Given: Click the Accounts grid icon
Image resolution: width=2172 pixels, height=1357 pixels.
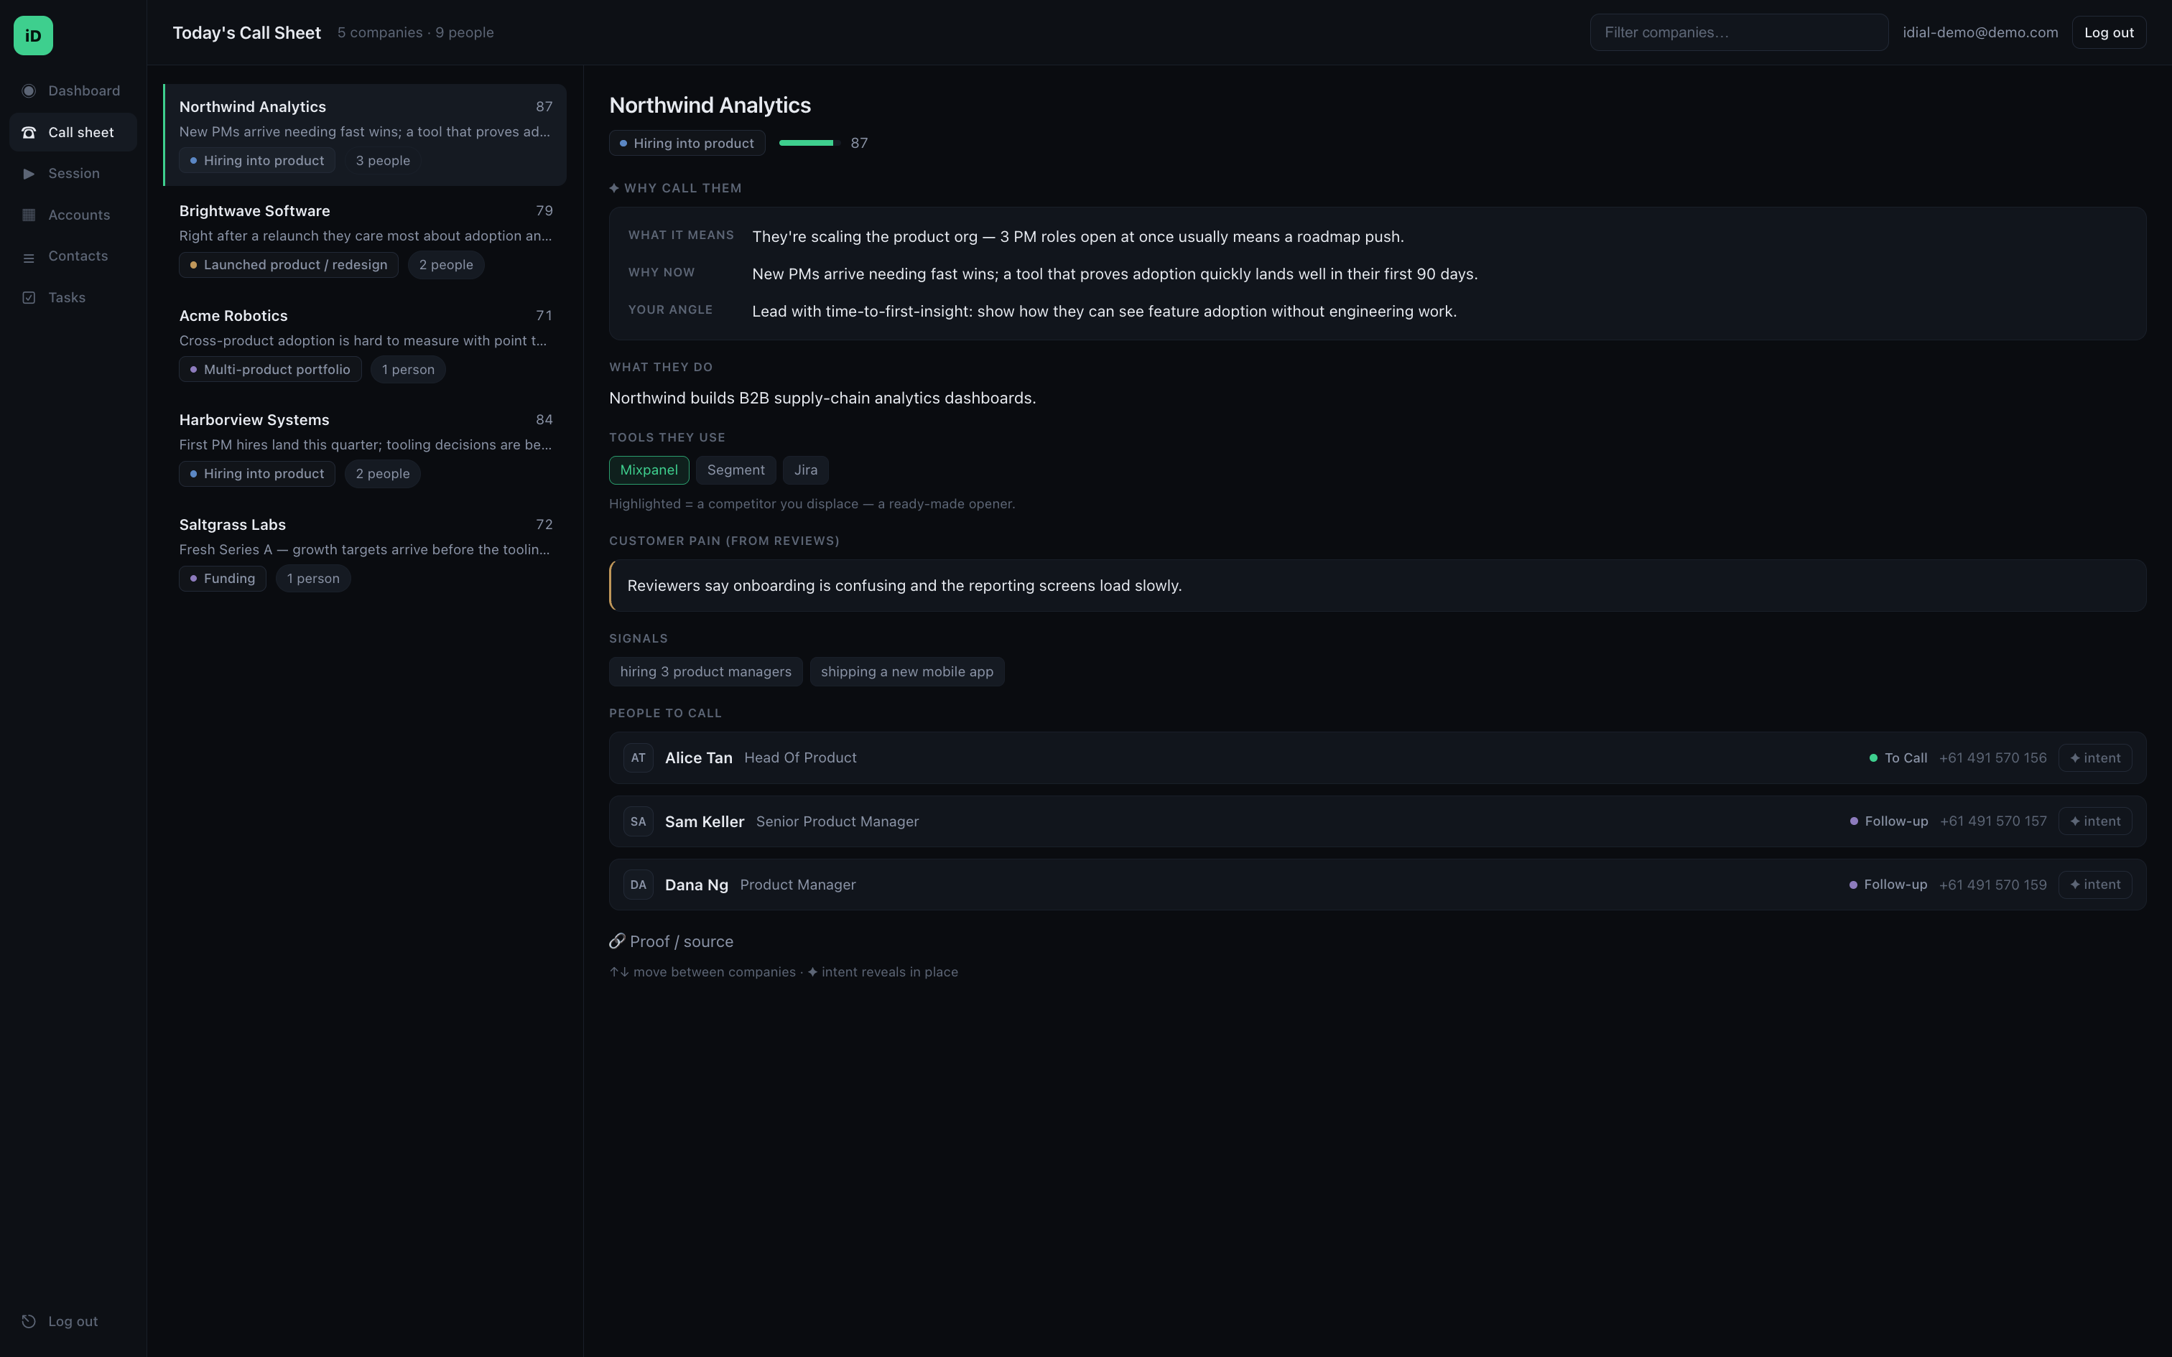Looking at the screenshot, I should coord(29,215).
